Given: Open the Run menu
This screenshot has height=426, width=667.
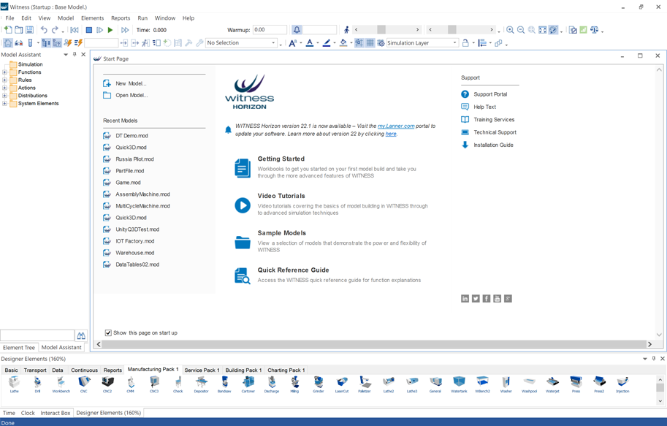Looking at the screenshot, I should 142,18.
